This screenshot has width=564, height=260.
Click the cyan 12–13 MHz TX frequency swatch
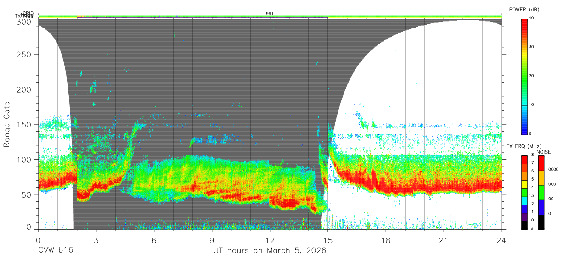click(x=525, y=201)
